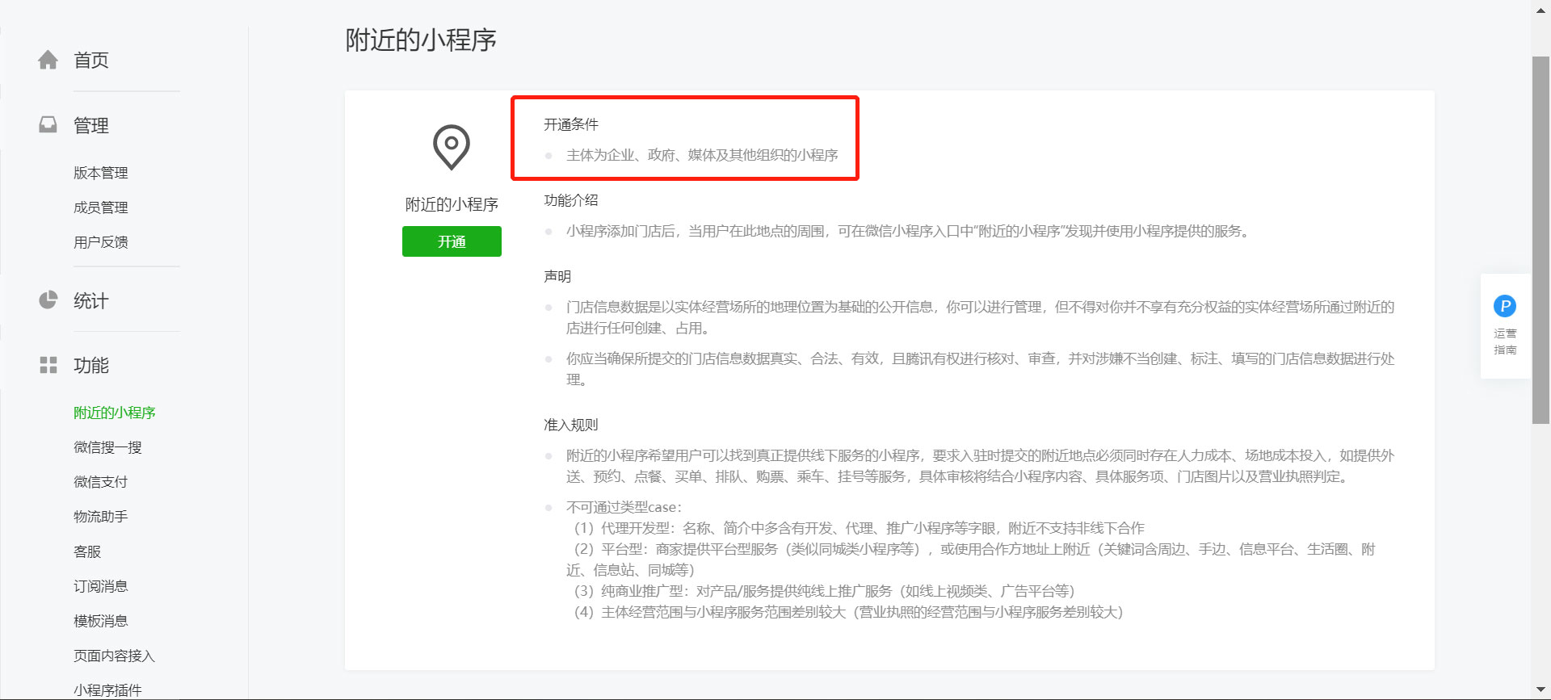Open 订阅消息 page
The width and height of the screenshot is (1551, 700).
[101, 586]
